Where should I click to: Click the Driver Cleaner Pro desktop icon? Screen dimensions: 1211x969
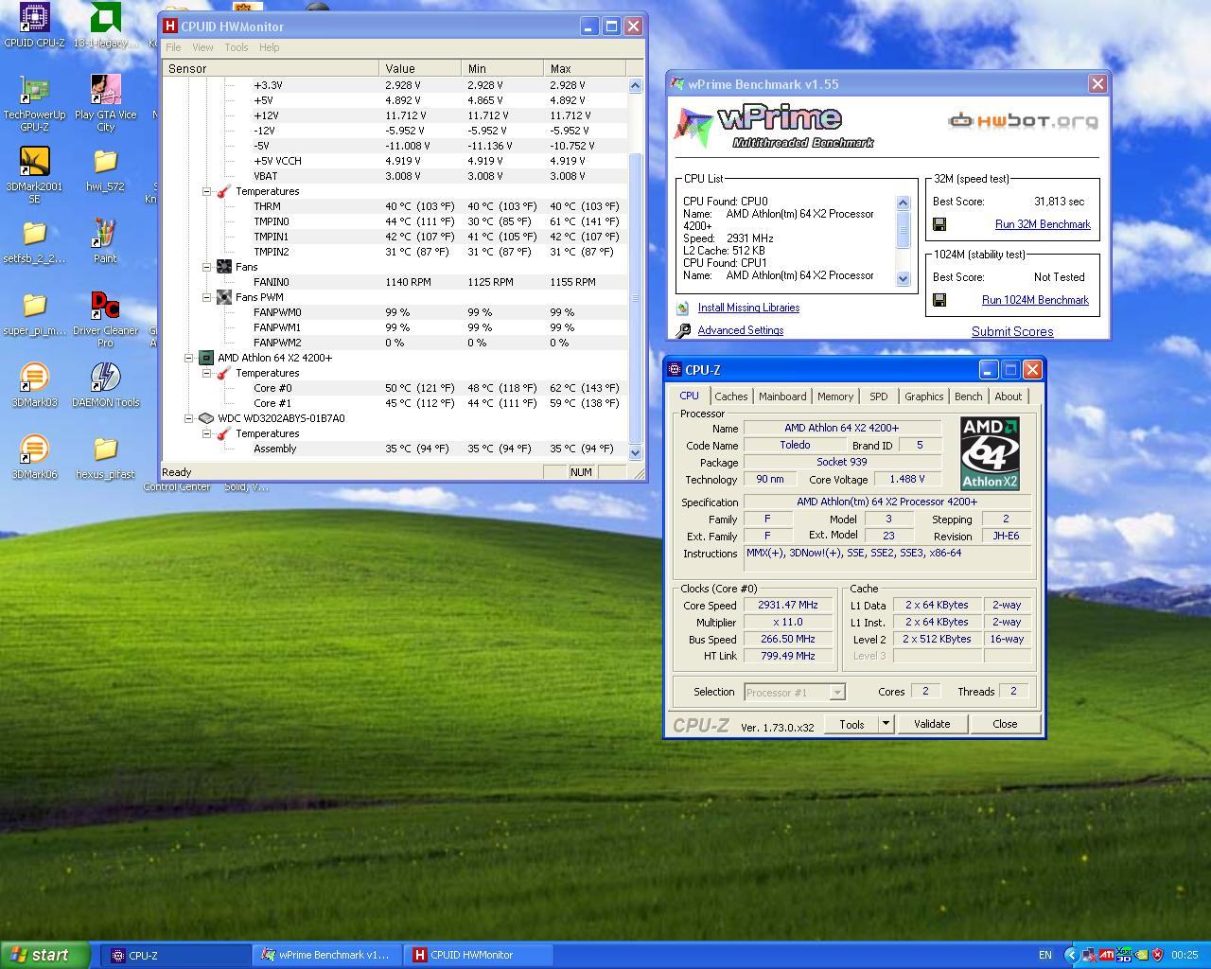coord(105,307)
